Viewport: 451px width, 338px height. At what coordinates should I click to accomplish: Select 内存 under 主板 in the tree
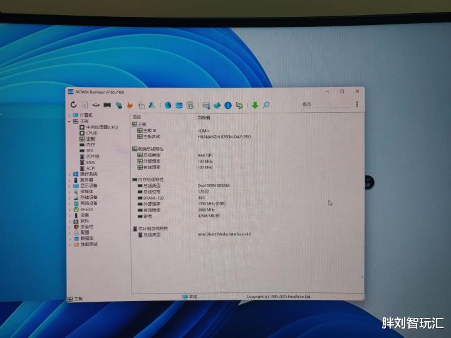coord(91,145)
